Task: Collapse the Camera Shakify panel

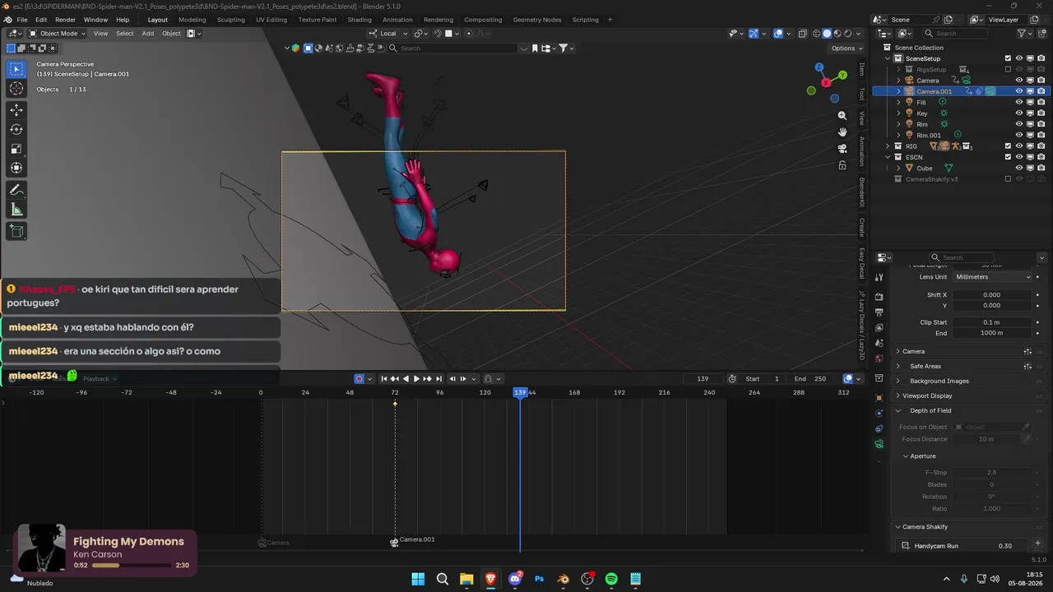Action: (898, 527)
